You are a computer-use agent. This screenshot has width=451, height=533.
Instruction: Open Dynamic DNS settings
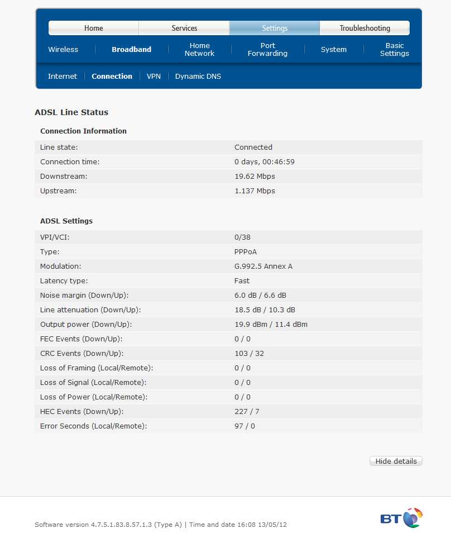pyautogui.click(x=198, y=76)
